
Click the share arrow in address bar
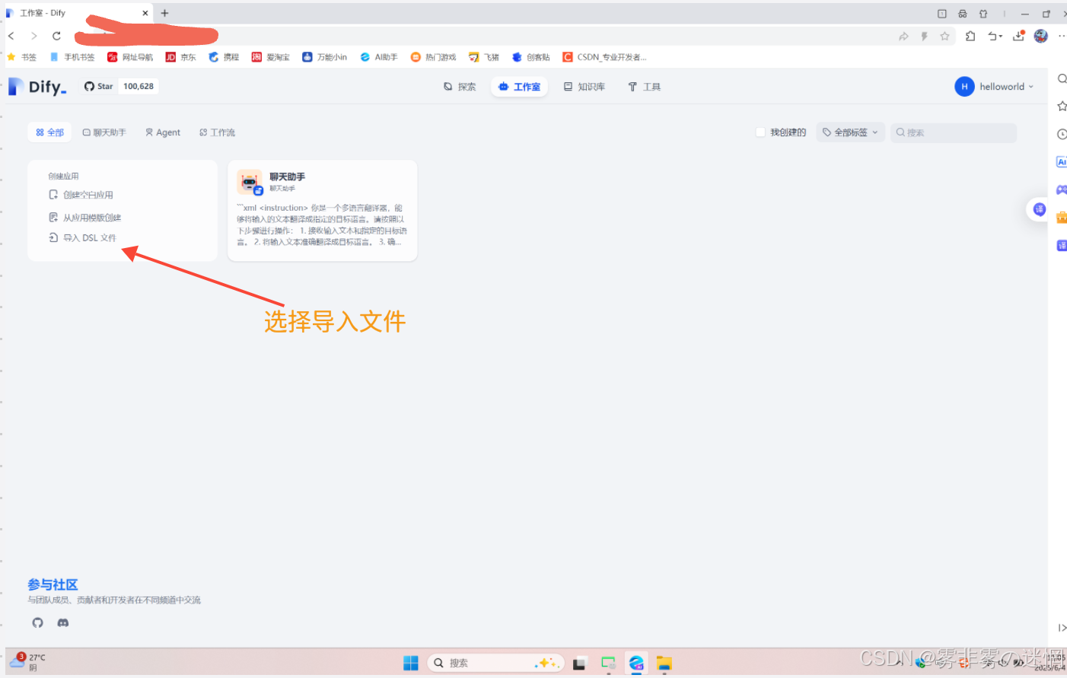(903, 36)
